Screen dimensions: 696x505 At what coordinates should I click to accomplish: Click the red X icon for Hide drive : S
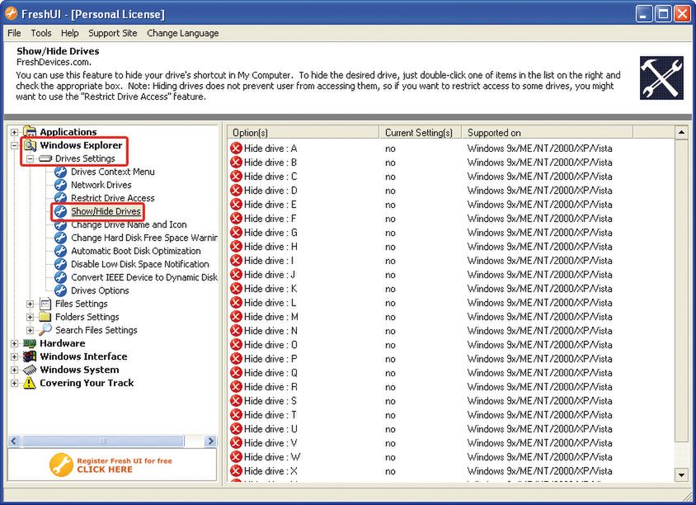pyautogui.click(x=236, y=401)
